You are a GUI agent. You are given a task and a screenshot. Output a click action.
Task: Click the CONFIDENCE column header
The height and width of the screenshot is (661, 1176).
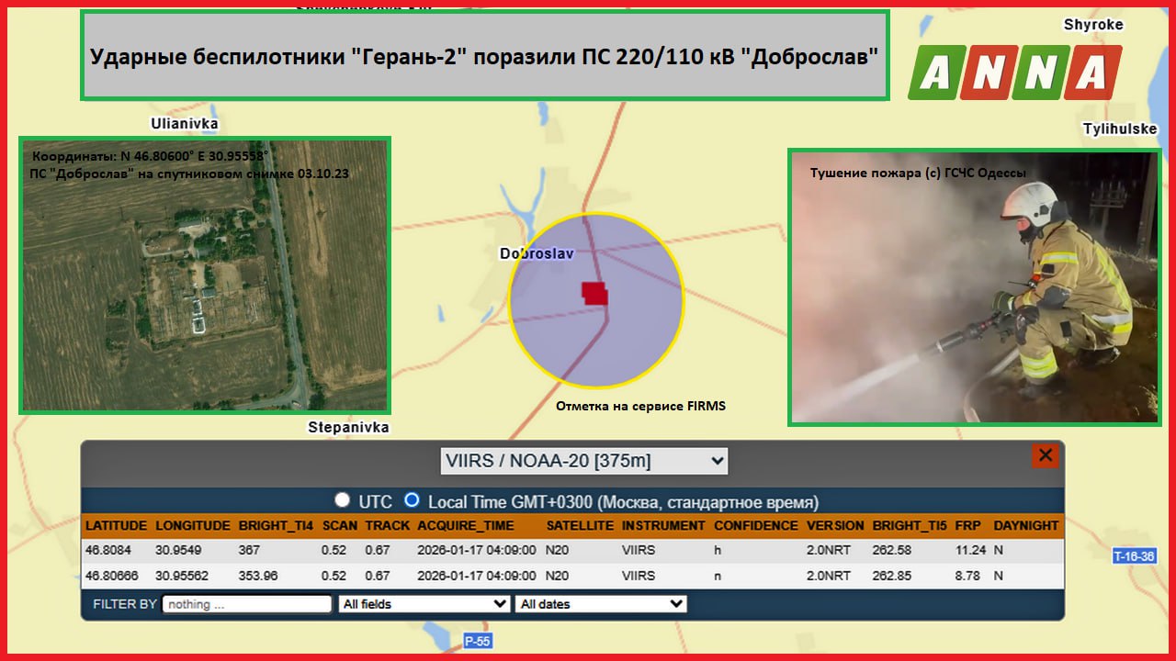(755, 526)
